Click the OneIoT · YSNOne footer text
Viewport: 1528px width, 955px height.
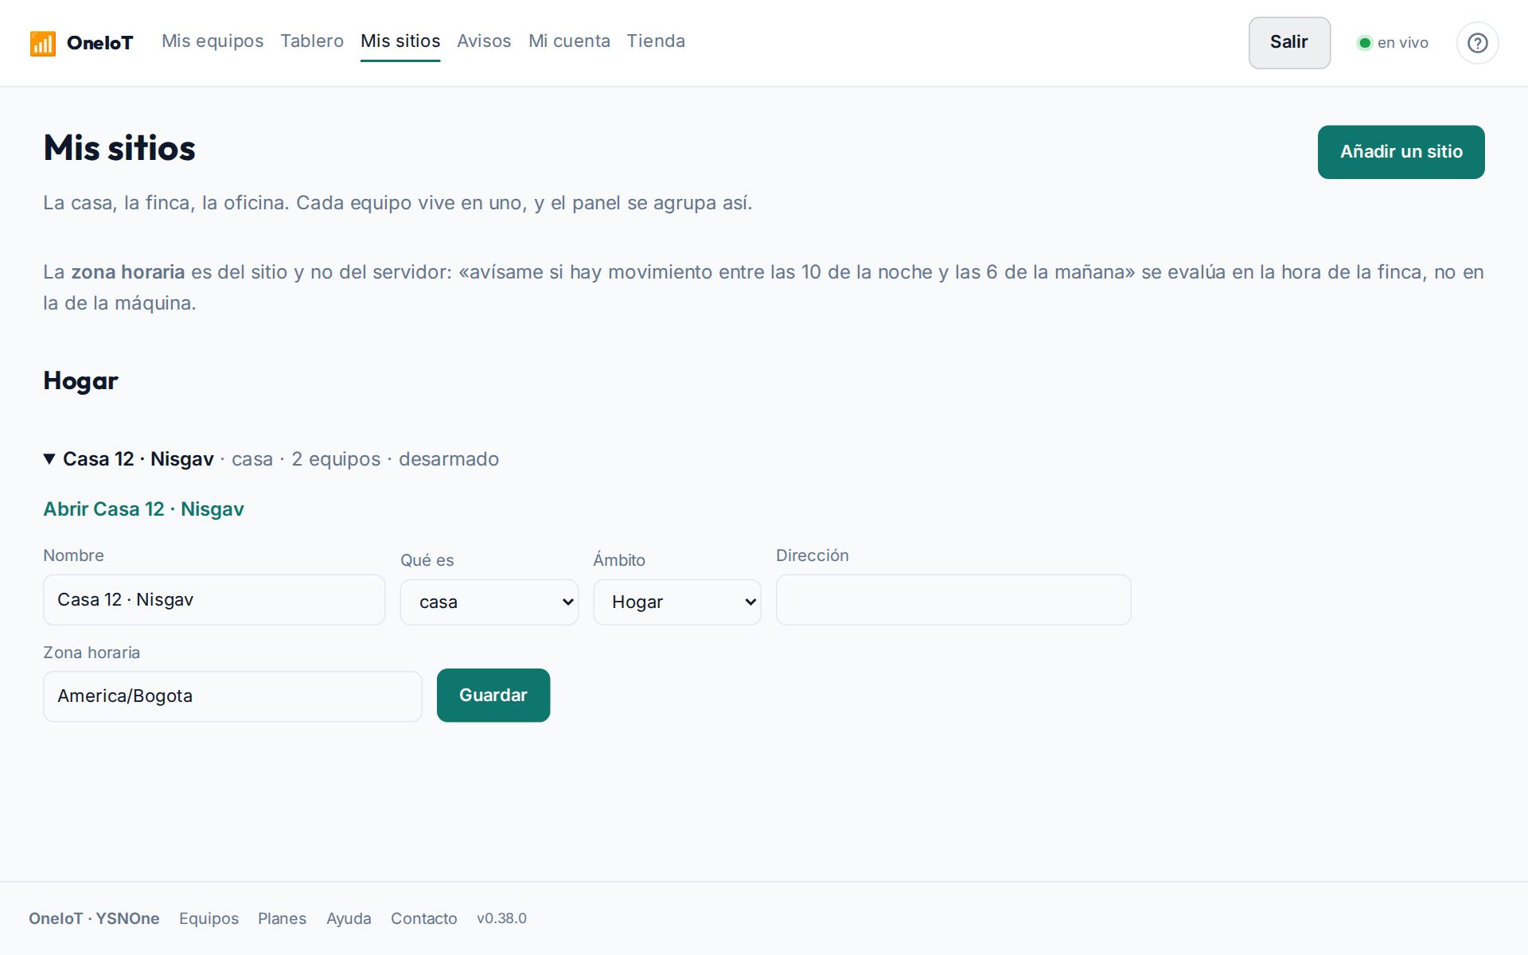pyautogui.click(x=94, y=918)
